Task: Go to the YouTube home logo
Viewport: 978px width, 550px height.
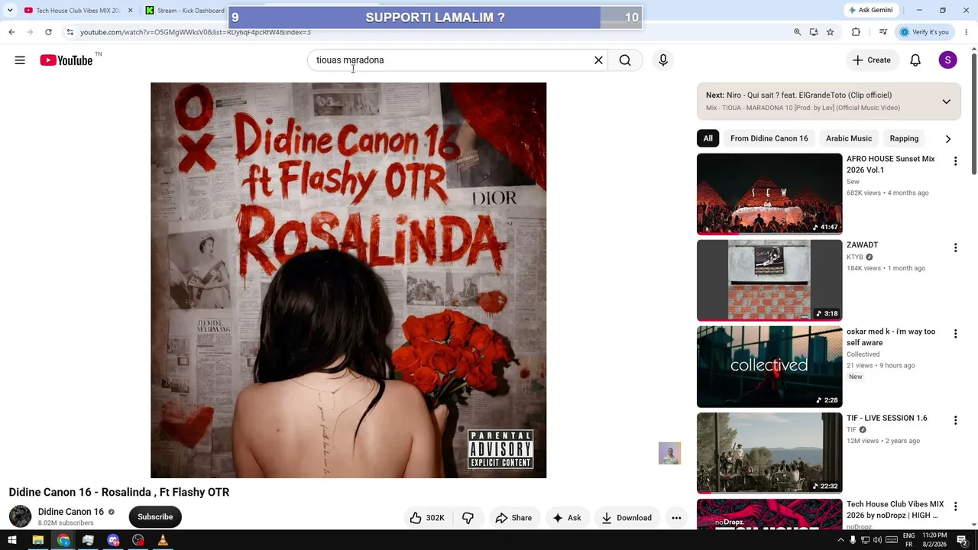Action: pyautogui.click(x=66, y=60)
